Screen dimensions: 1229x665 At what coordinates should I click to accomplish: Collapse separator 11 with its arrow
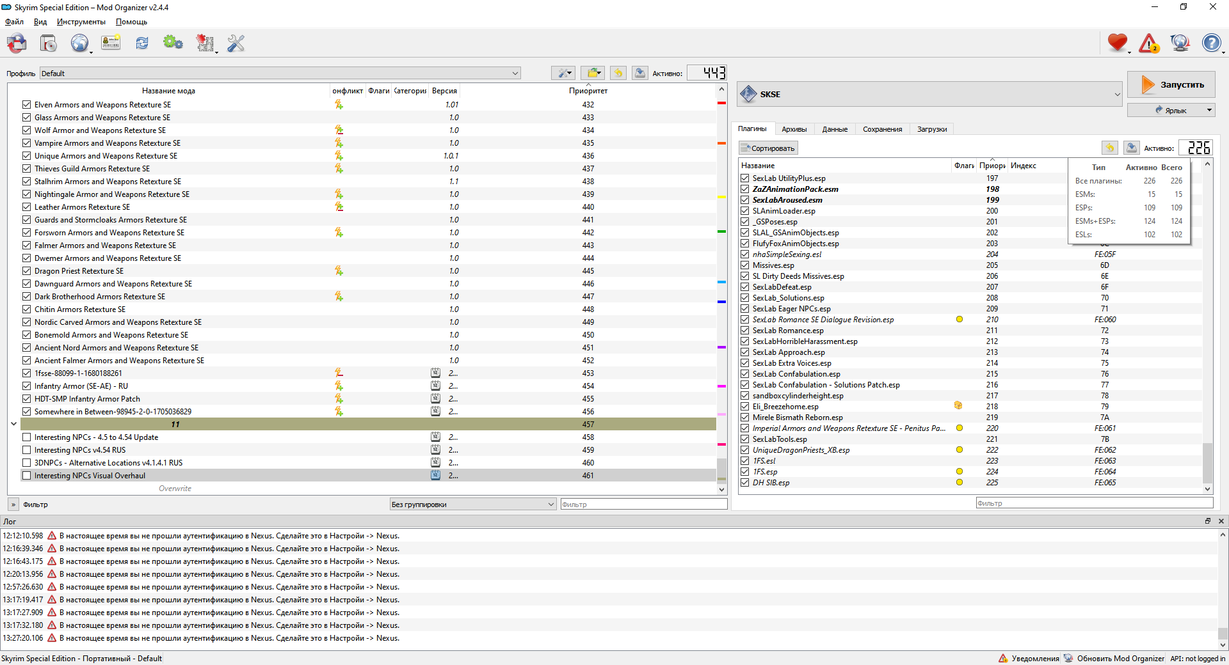[13, 424]
